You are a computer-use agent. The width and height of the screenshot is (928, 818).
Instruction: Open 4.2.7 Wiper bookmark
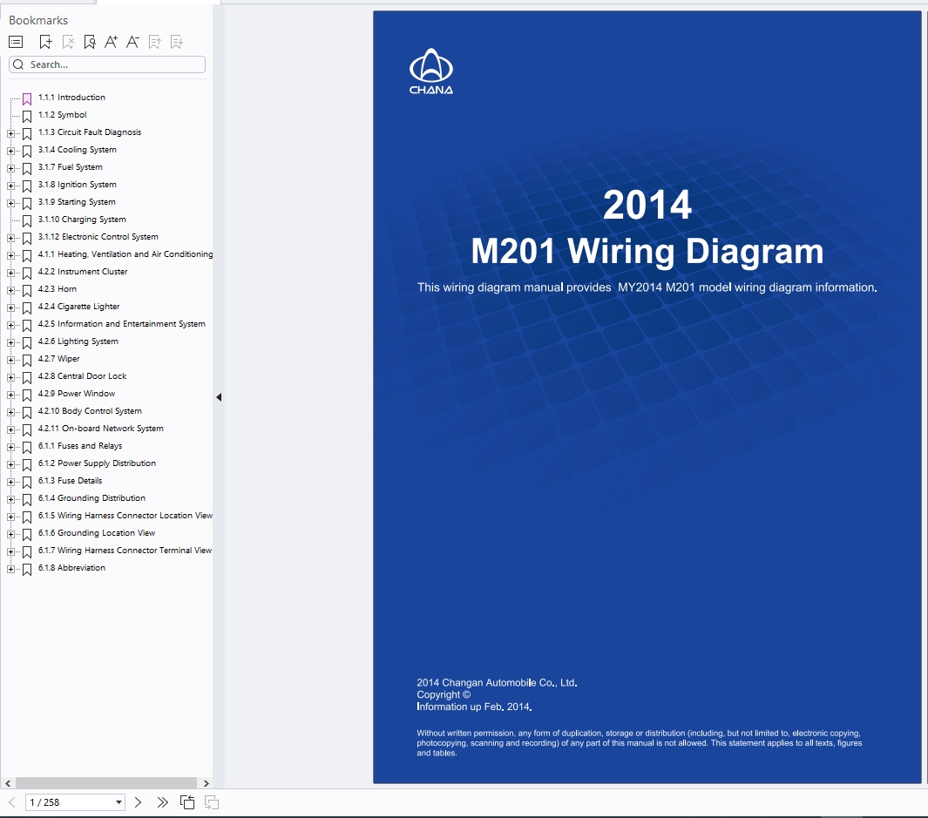pos(58,359)
